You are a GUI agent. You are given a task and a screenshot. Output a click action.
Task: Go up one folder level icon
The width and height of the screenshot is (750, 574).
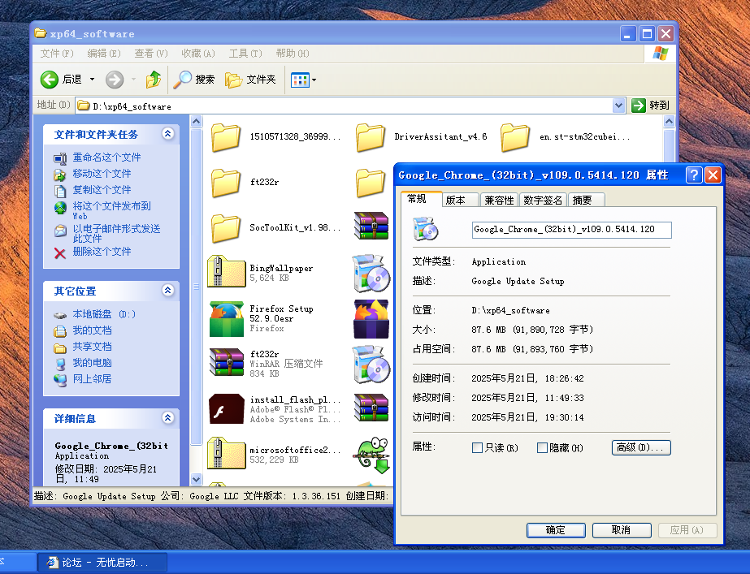(153, 80)
